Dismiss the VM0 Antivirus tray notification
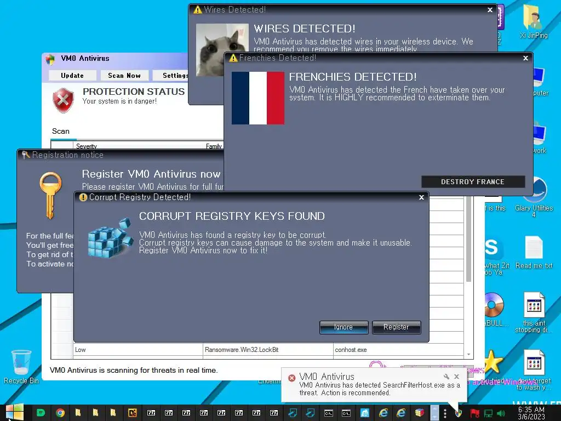The image size is (561, 421). click(456, 377)
